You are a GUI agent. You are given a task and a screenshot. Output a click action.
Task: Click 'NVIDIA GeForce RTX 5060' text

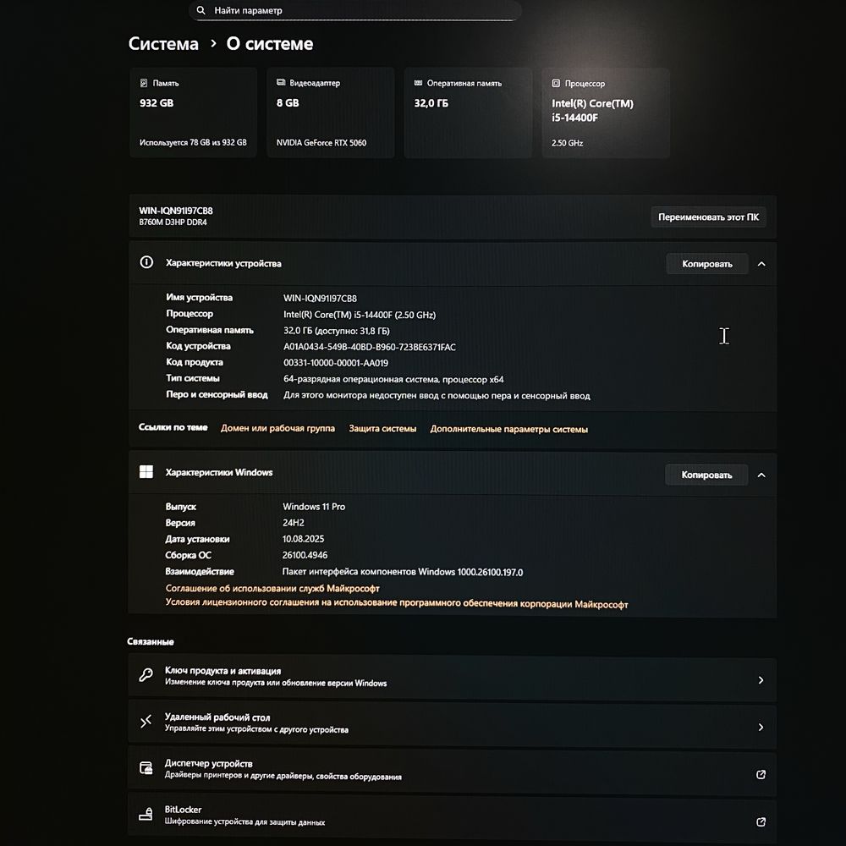click(321, 142)
